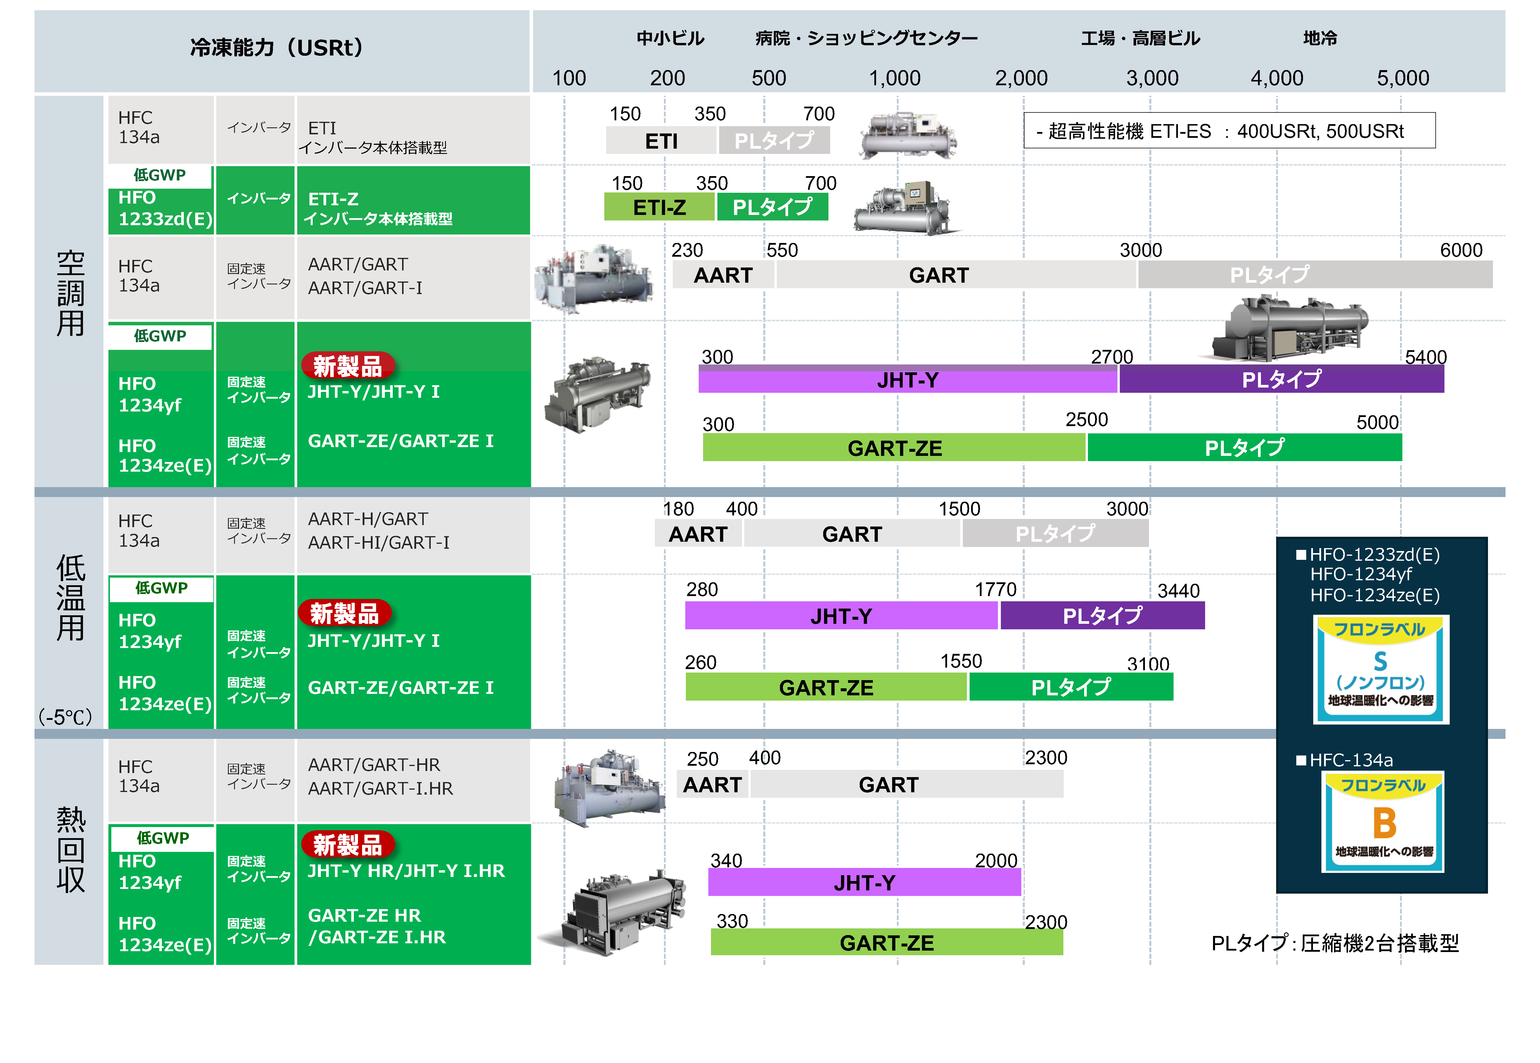Click the AART/GART-I.HR model name
The width and height of the screenshot is (1540, 1063).
point(380,788)
